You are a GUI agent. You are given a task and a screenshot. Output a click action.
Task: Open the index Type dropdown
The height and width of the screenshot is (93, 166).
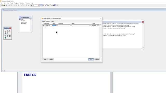57,25
